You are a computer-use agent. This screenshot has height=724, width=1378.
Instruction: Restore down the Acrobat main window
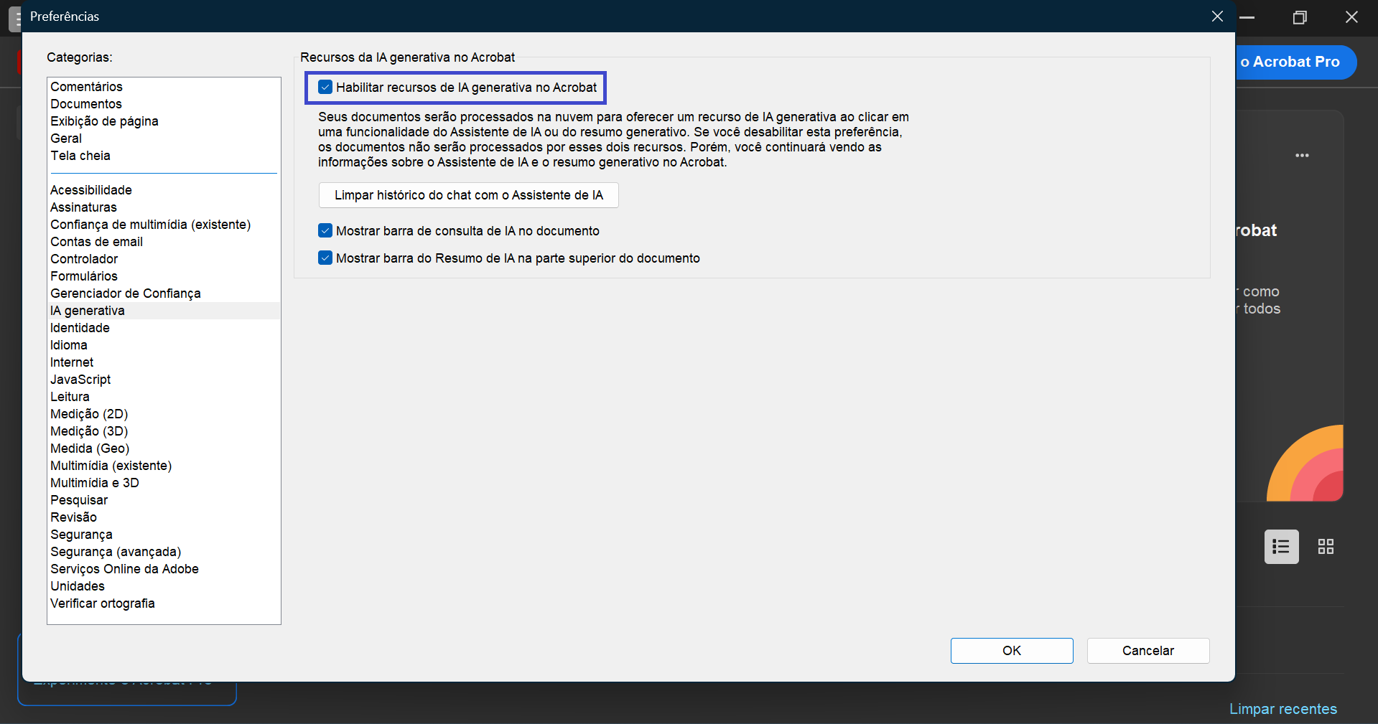[x=1300, y=17]
